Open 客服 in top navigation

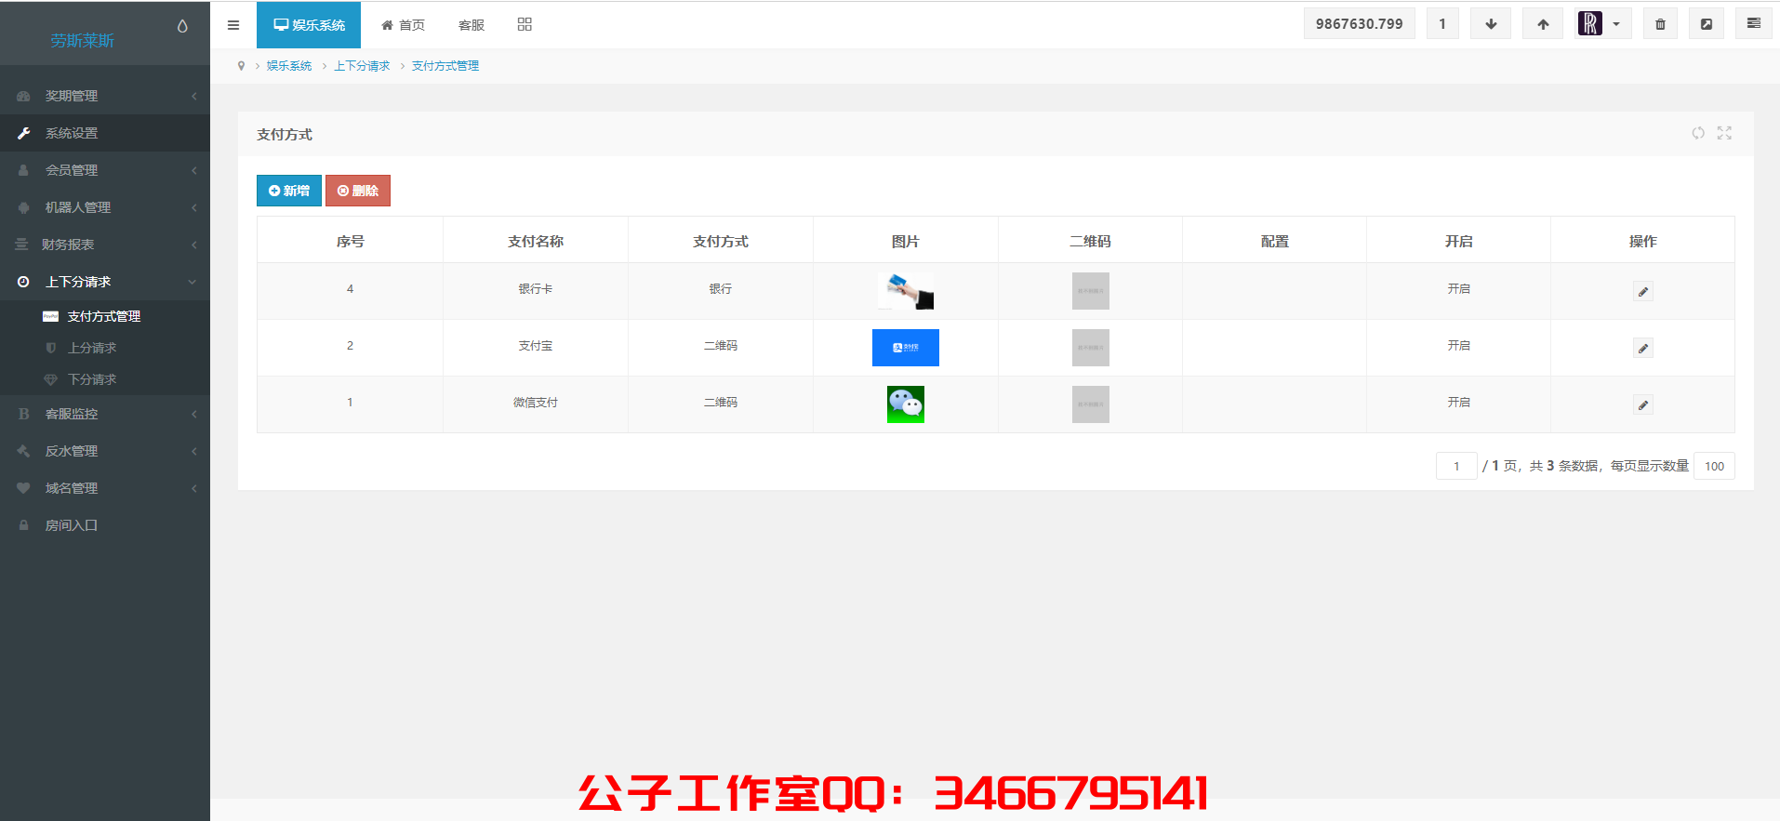pyautogui.click(x=472, y=25)
